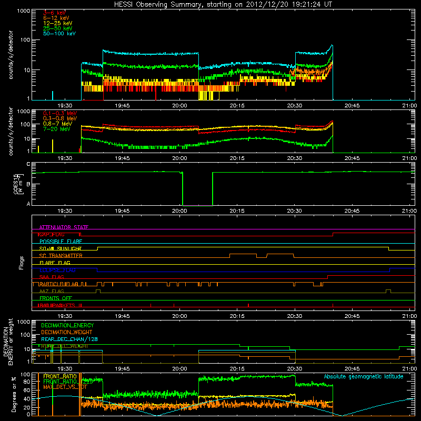The image size is (421, 421).
Task: Click the POSSIBLE_FLARE flag label
Action: point(61,242)
